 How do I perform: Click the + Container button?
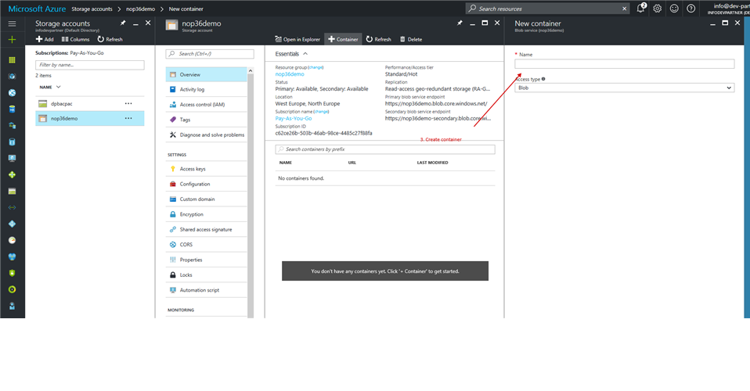click(x=343, y=39)
